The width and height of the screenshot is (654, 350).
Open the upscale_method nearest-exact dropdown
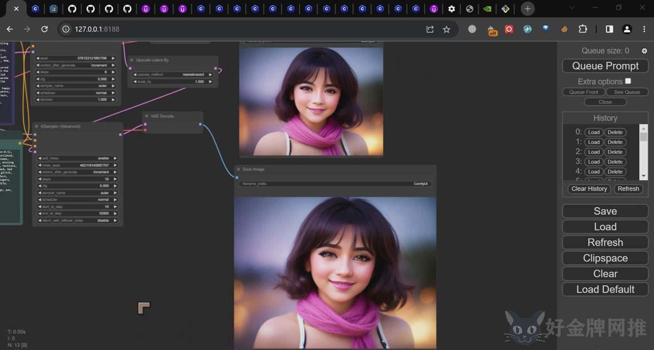click(x=173, y=74)
